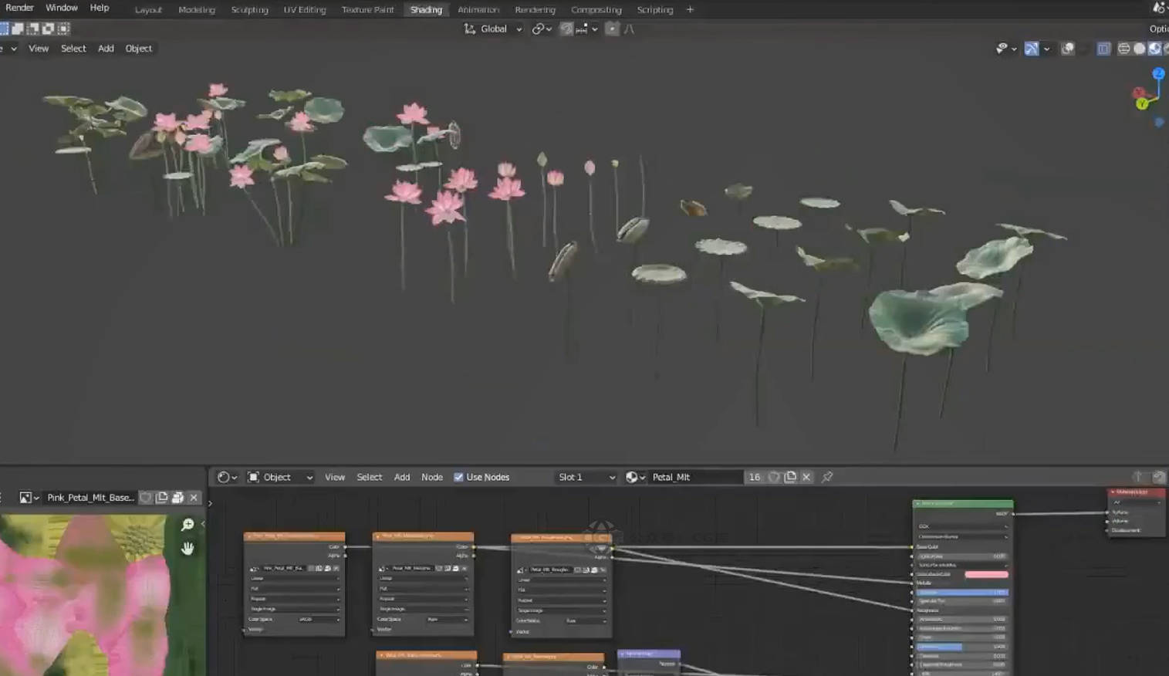This screenshot has height=676, width=1169.
Task: Open the Node menu in shader editor
Action: [431, 477]
